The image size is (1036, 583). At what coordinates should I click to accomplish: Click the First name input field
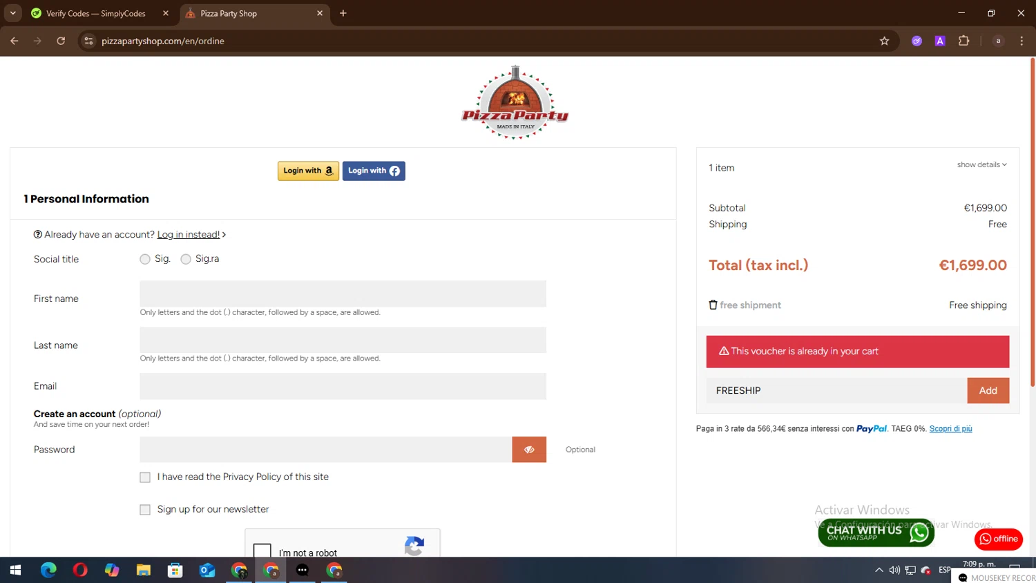point(343,294)
